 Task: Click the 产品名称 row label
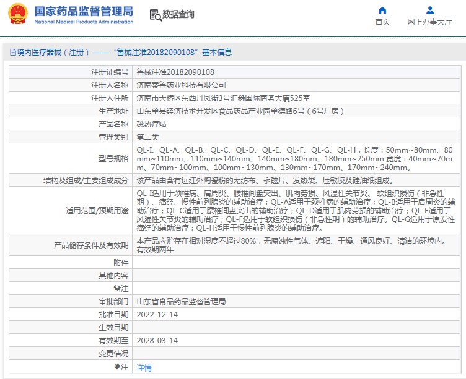tap(113, 124)
